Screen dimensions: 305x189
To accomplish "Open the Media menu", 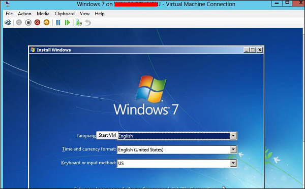I will point(43,14).
